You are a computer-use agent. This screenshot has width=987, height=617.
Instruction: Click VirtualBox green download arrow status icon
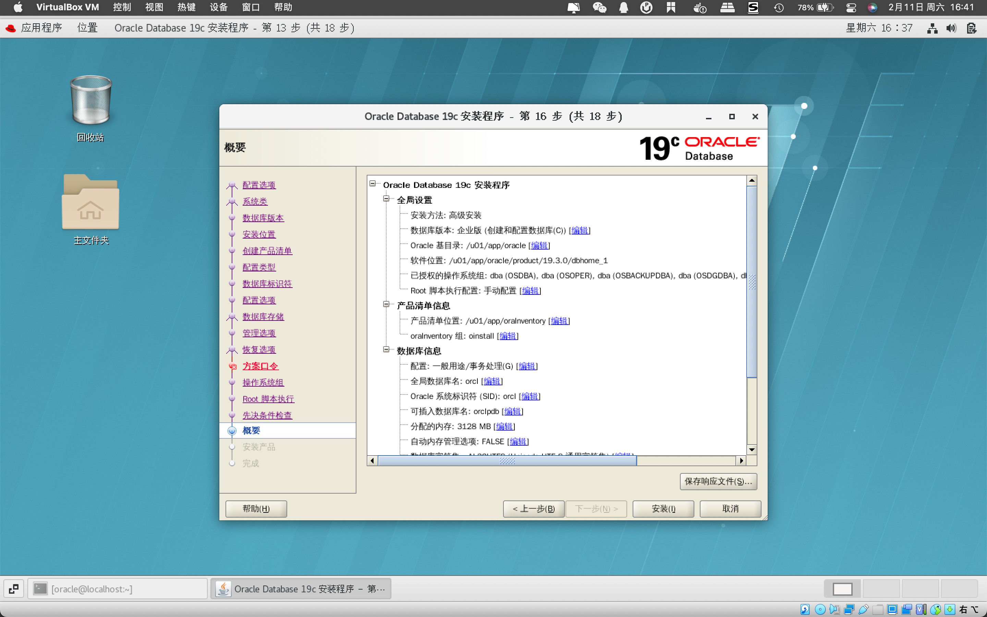(x=950, y=609)
